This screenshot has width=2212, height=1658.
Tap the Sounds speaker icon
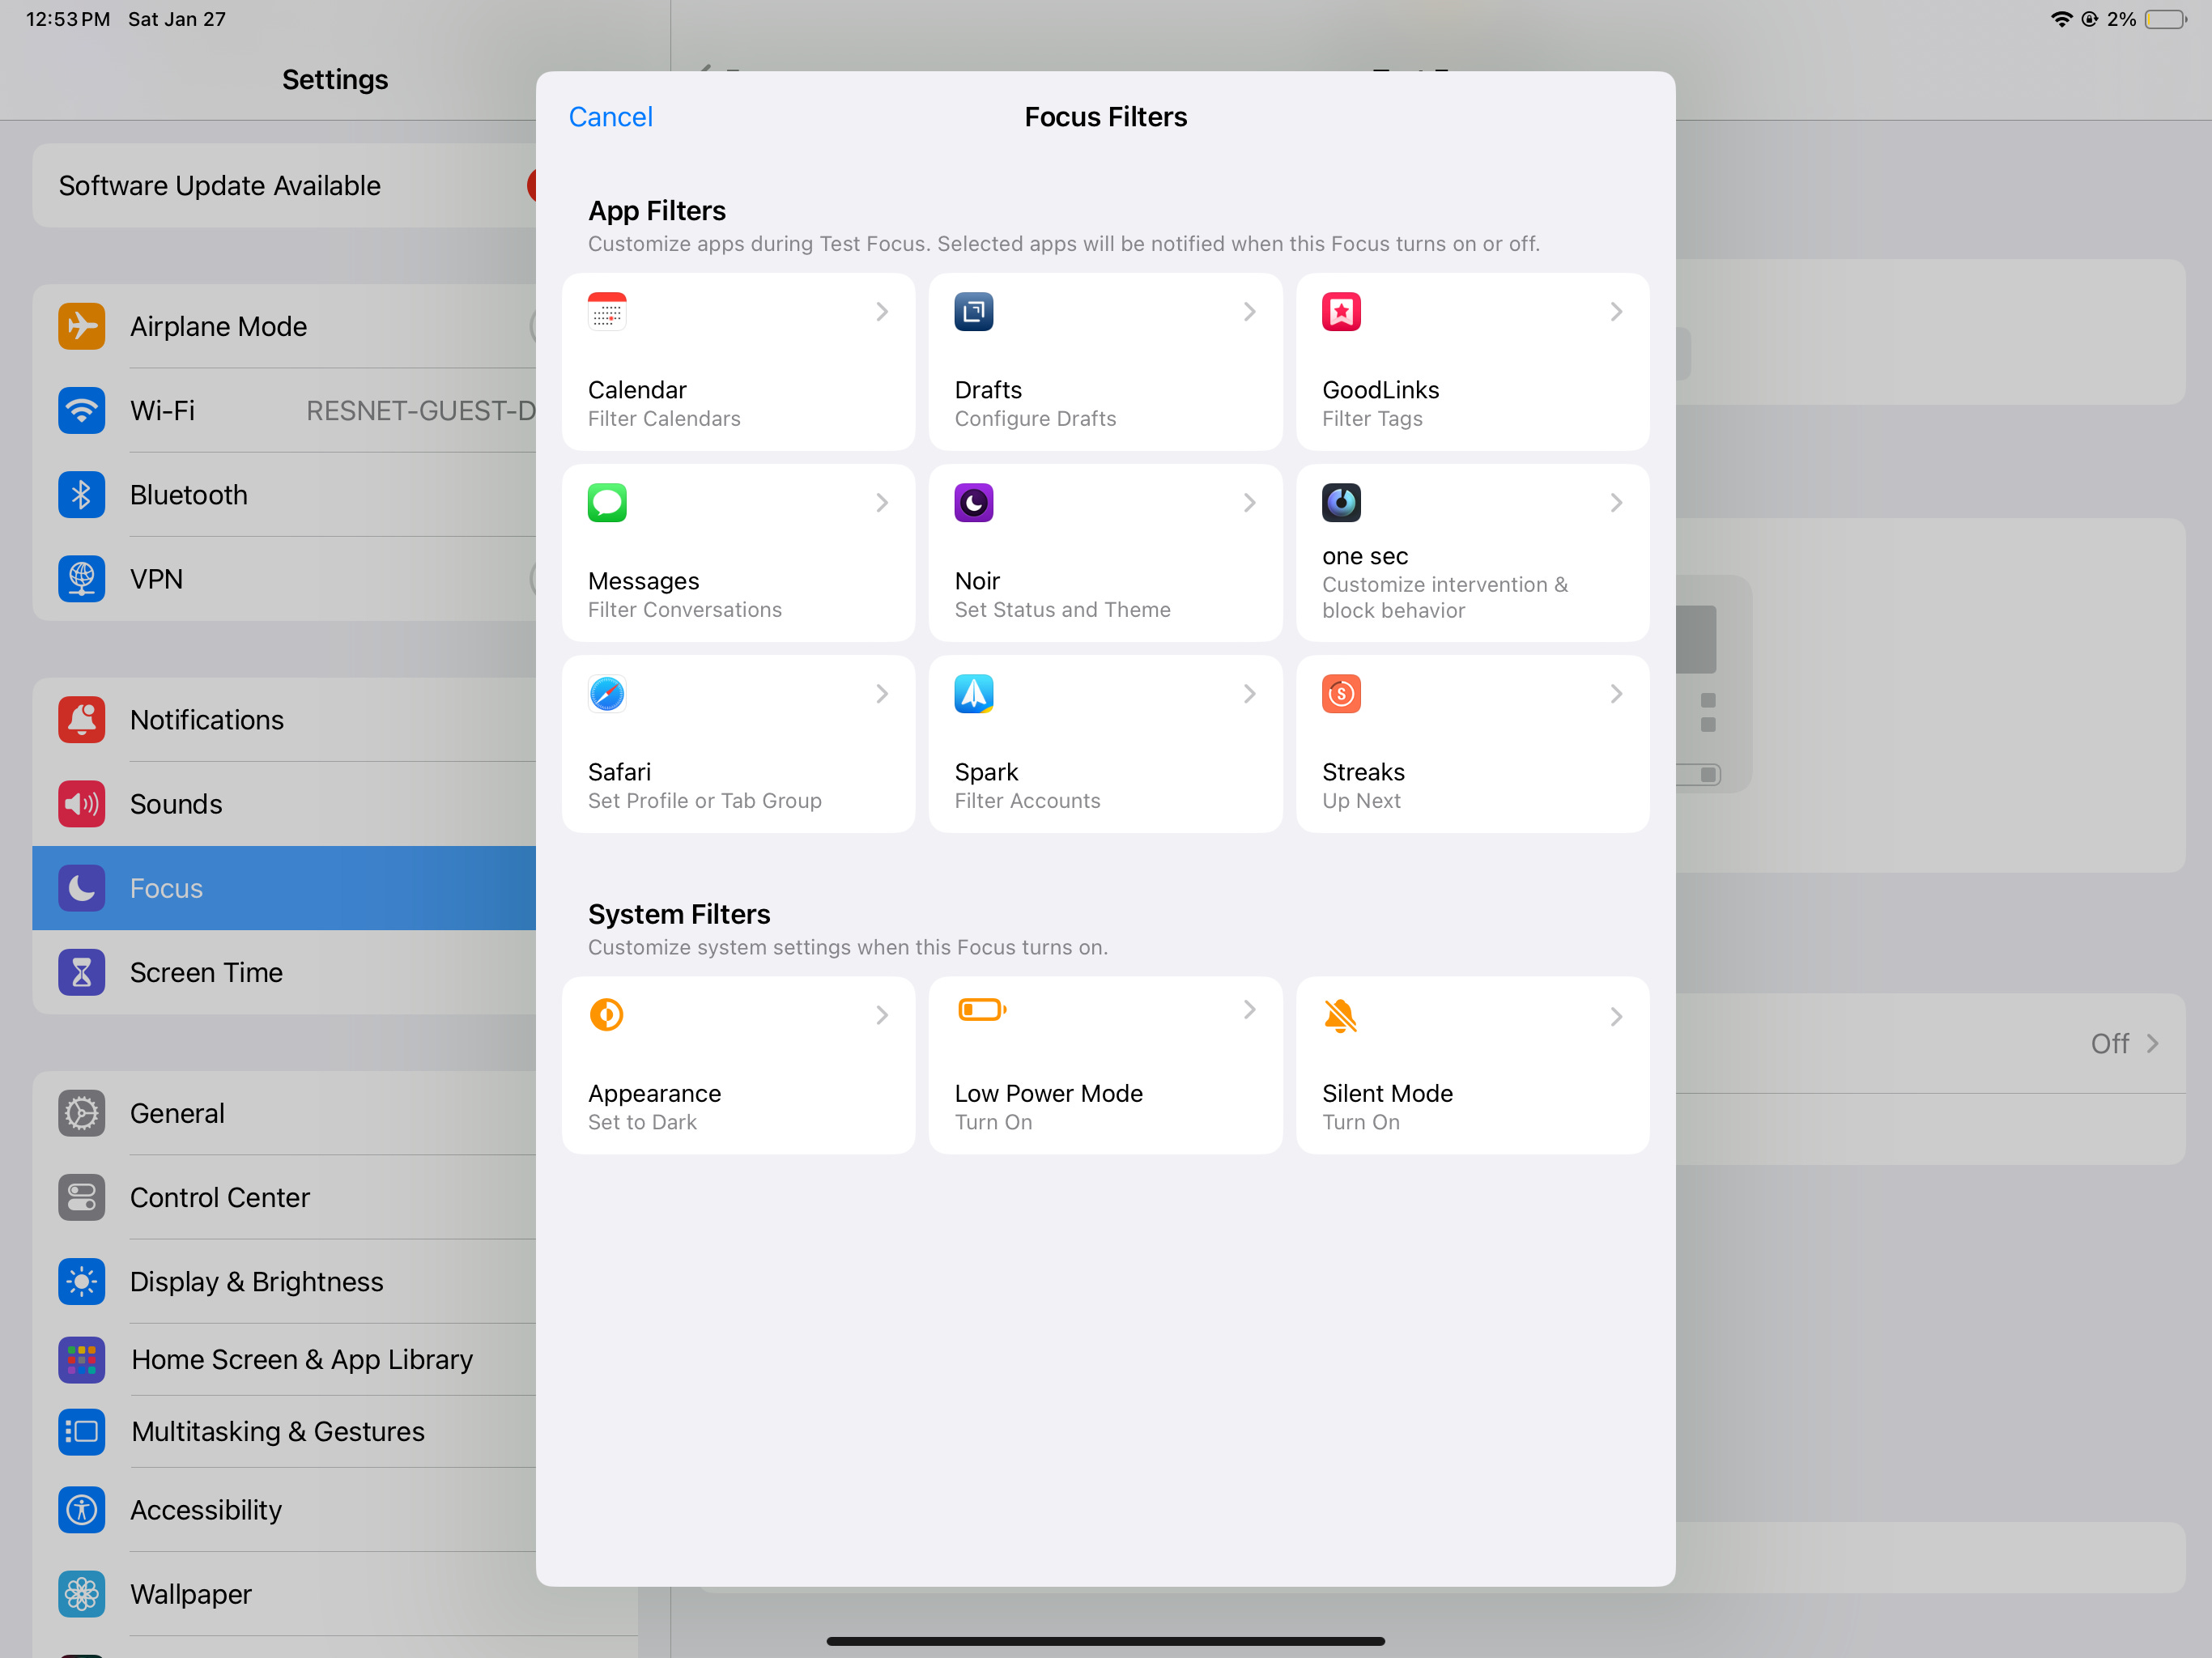(x=82, y=804)
